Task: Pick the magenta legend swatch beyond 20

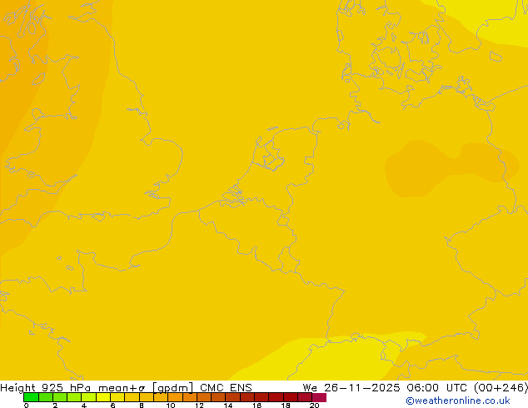Action: pyautogui.click(x=319, y=397)
